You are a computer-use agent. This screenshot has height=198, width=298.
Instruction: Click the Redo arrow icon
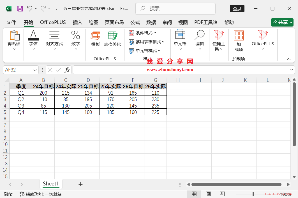coord(43,9)
